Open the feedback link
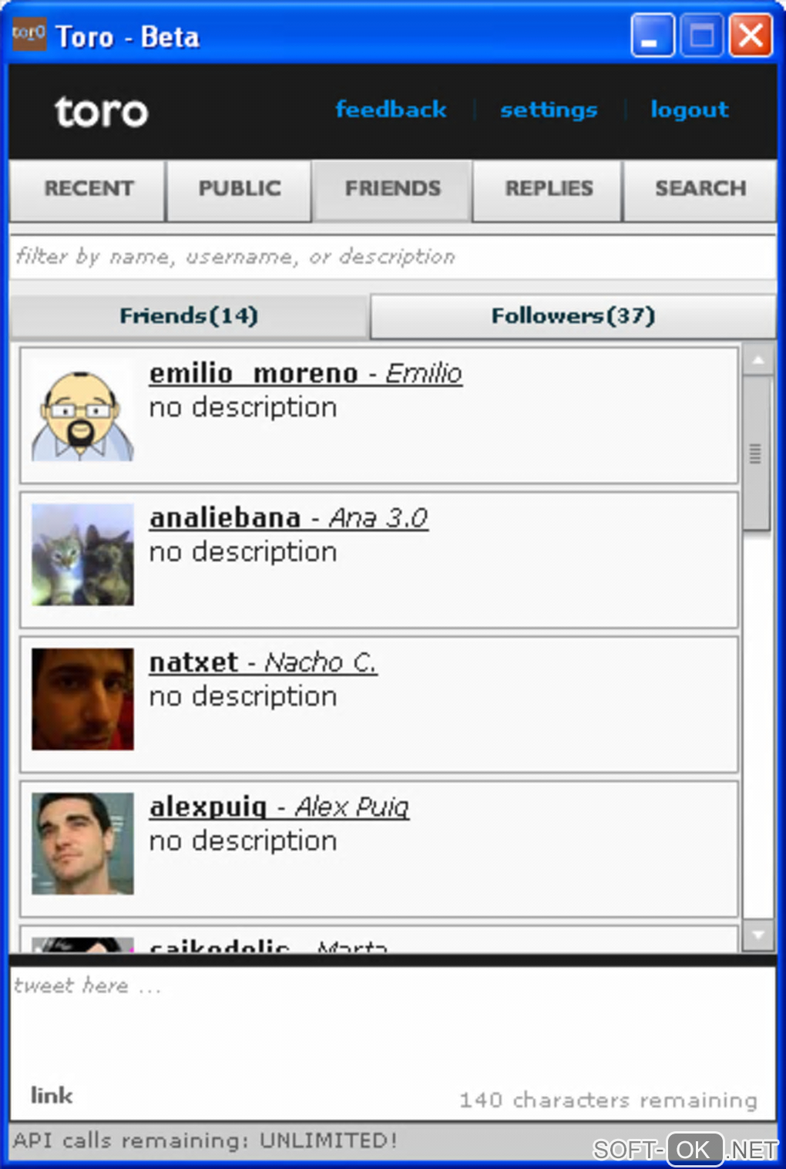 (x=391, y=109)
